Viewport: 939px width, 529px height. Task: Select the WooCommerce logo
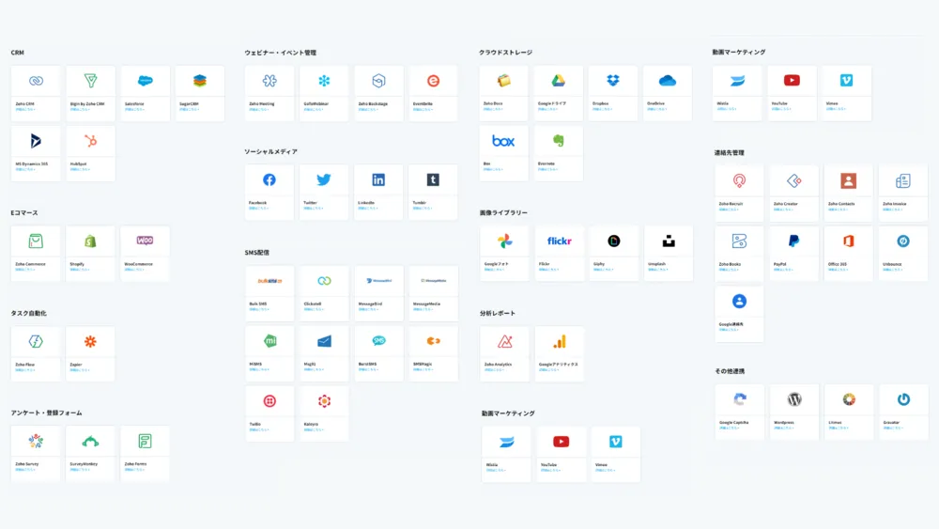tap(145, 241)
